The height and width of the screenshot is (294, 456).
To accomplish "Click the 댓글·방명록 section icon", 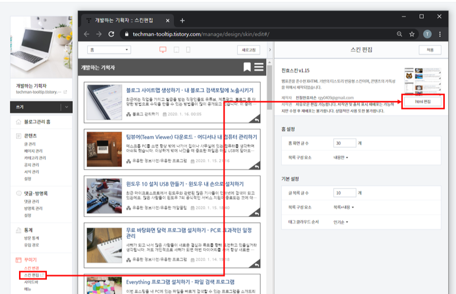I will coord(19,193).
